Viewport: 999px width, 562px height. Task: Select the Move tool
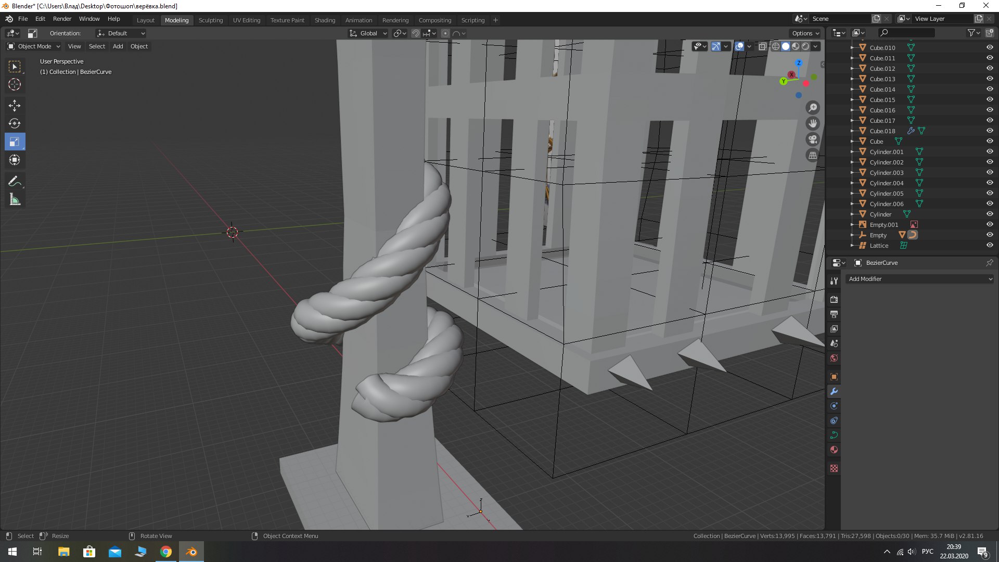[15, 106]
